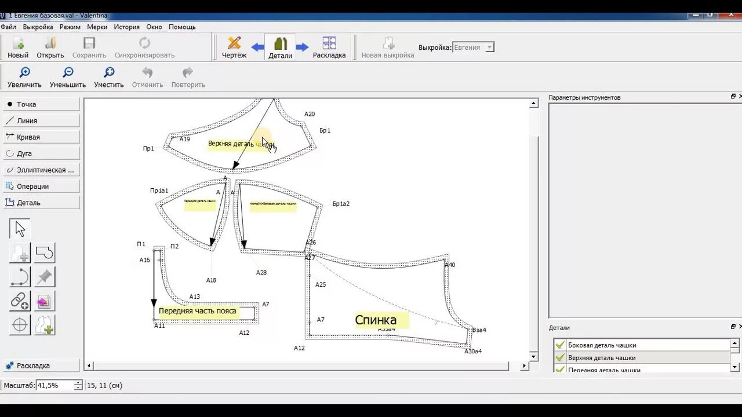Open the Файл menu
The height and width of the screenshot is (417, 742).
tap(8, 27)
